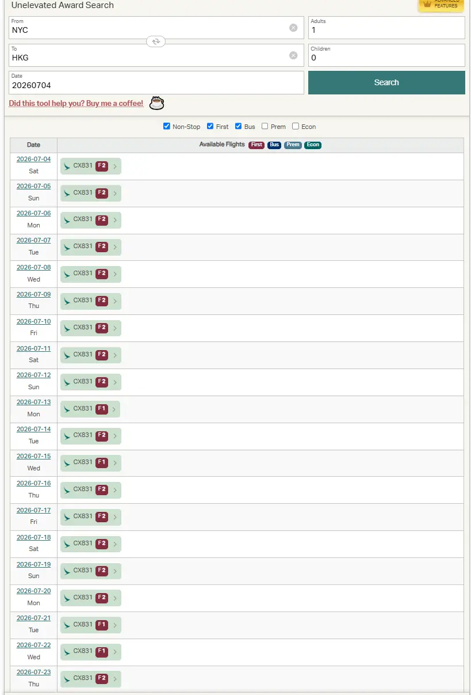Clear the To field HKG with X icon
The image size is (471, 695).
[x=293, y=55]
